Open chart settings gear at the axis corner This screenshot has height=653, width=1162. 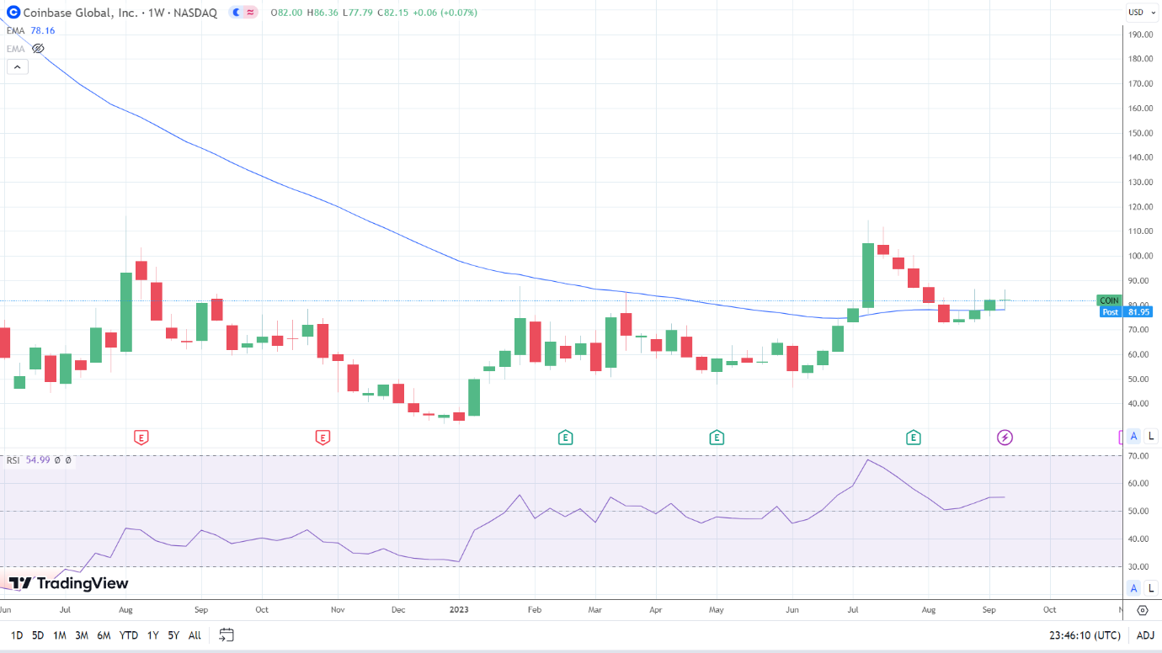(1143, 610)
